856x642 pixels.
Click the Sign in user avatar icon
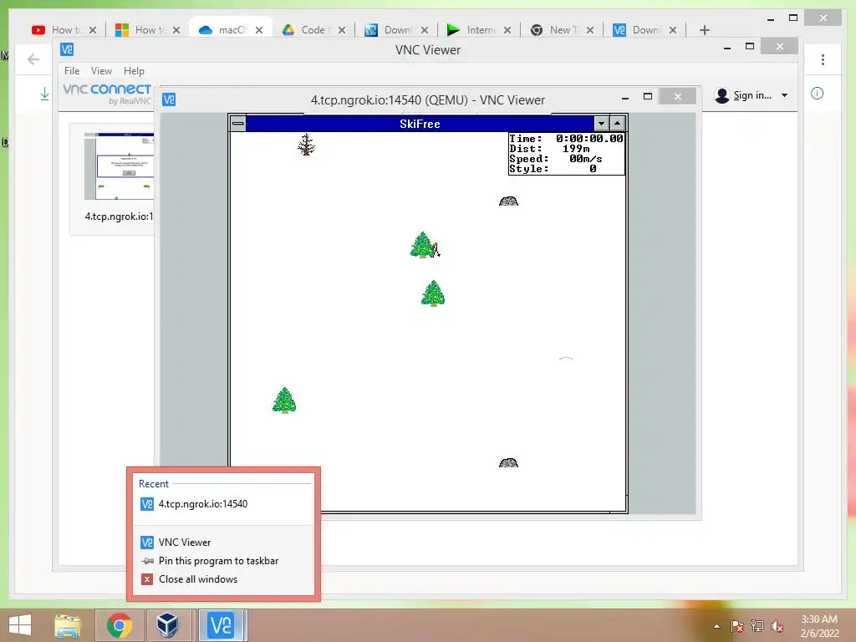pyautogui.click(x=721, y=95)
